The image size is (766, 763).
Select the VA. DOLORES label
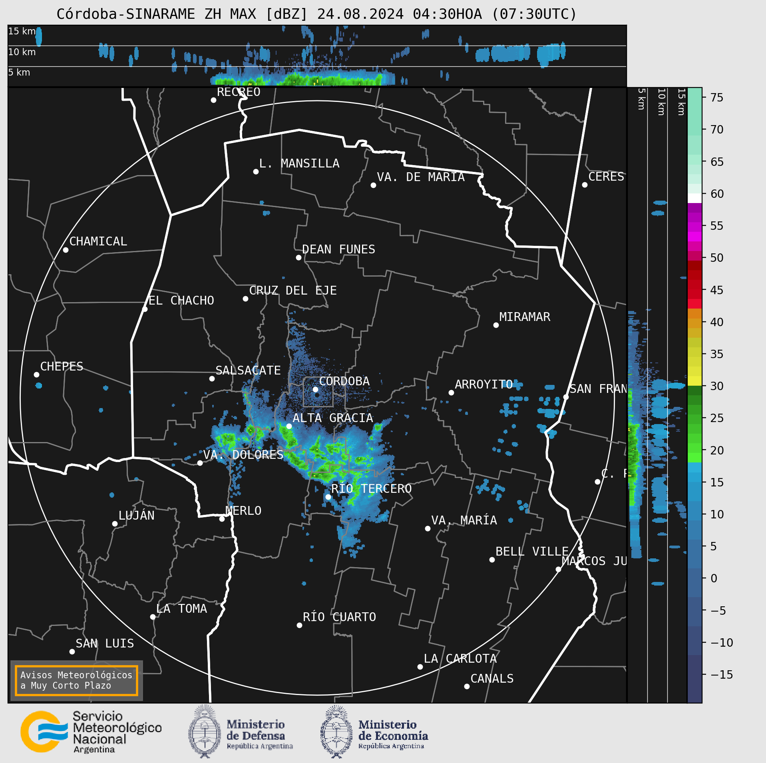tap(243, 455)
